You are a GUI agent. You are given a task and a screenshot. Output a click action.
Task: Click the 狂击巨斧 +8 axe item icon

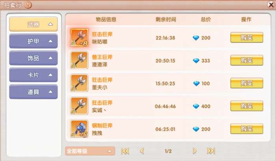pos(79,38)
